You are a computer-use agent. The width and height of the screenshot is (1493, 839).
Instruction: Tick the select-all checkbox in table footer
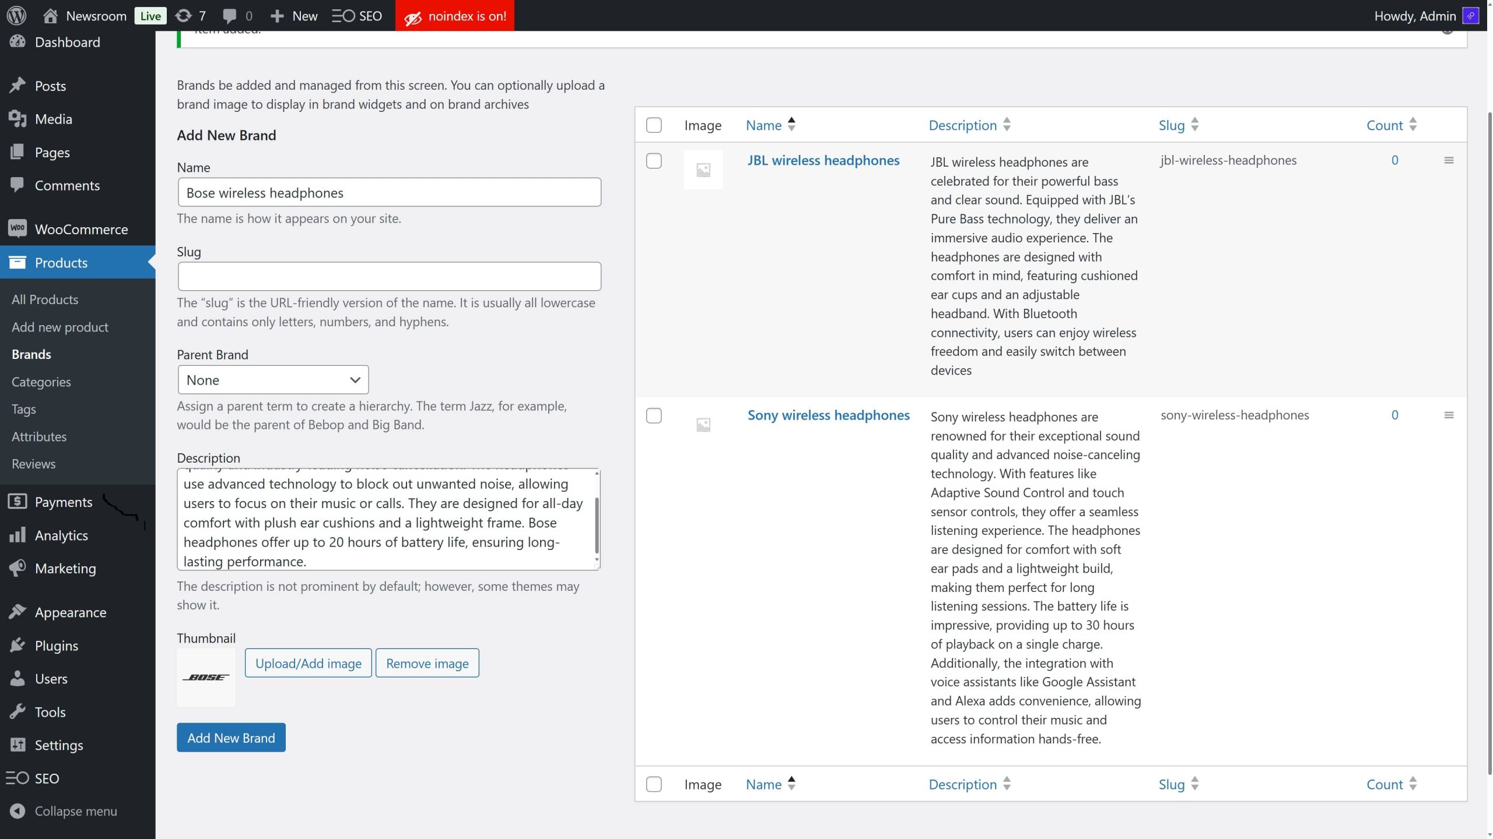[654, 784]
